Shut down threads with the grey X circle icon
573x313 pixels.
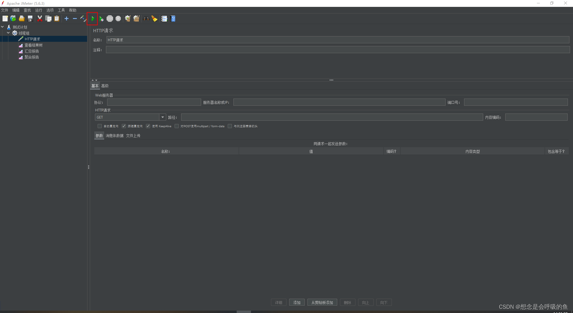118,19
